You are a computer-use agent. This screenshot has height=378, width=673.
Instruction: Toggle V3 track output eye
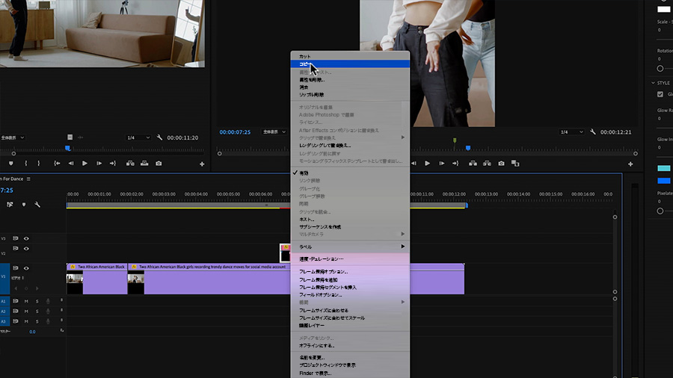26,238
